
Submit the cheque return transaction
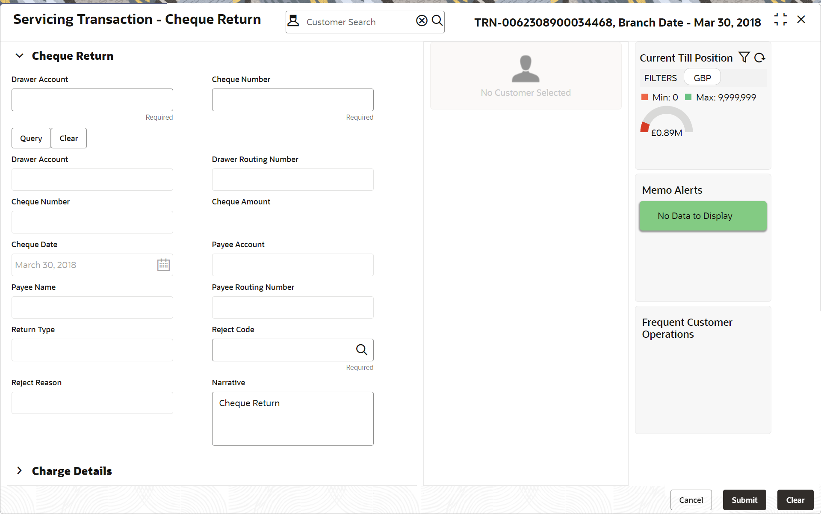(x=744, y=500)
